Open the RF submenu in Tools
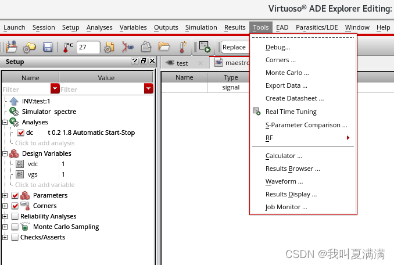This screenshot has height=265, width=394. tap(303, 138)
